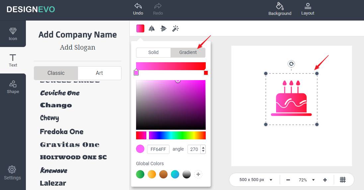Click the rotate handle above the cake
This screenshot has width=364, height=190.
click(x=291, y=64)
